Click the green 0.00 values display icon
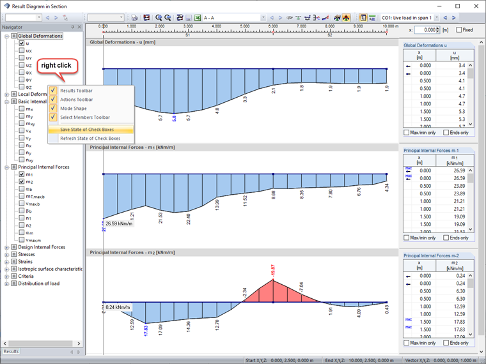 [372, 18]
